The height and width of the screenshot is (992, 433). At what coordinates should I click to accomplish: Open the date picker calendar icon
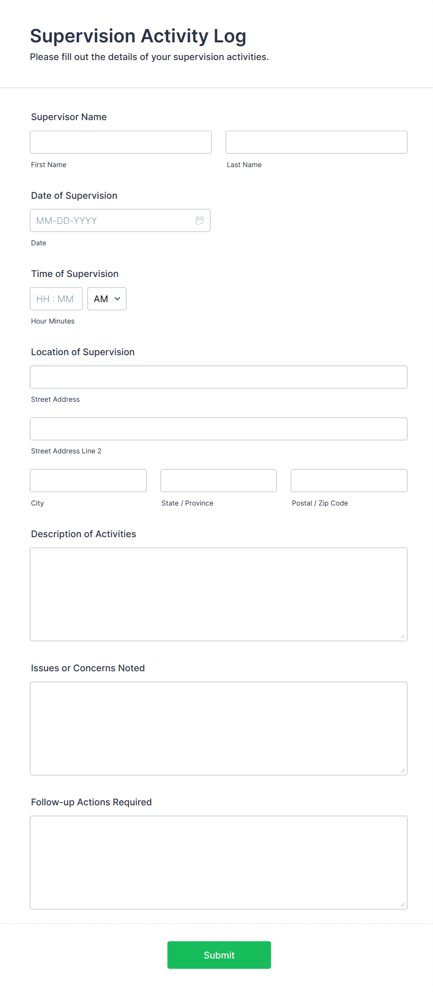point(199,221)
